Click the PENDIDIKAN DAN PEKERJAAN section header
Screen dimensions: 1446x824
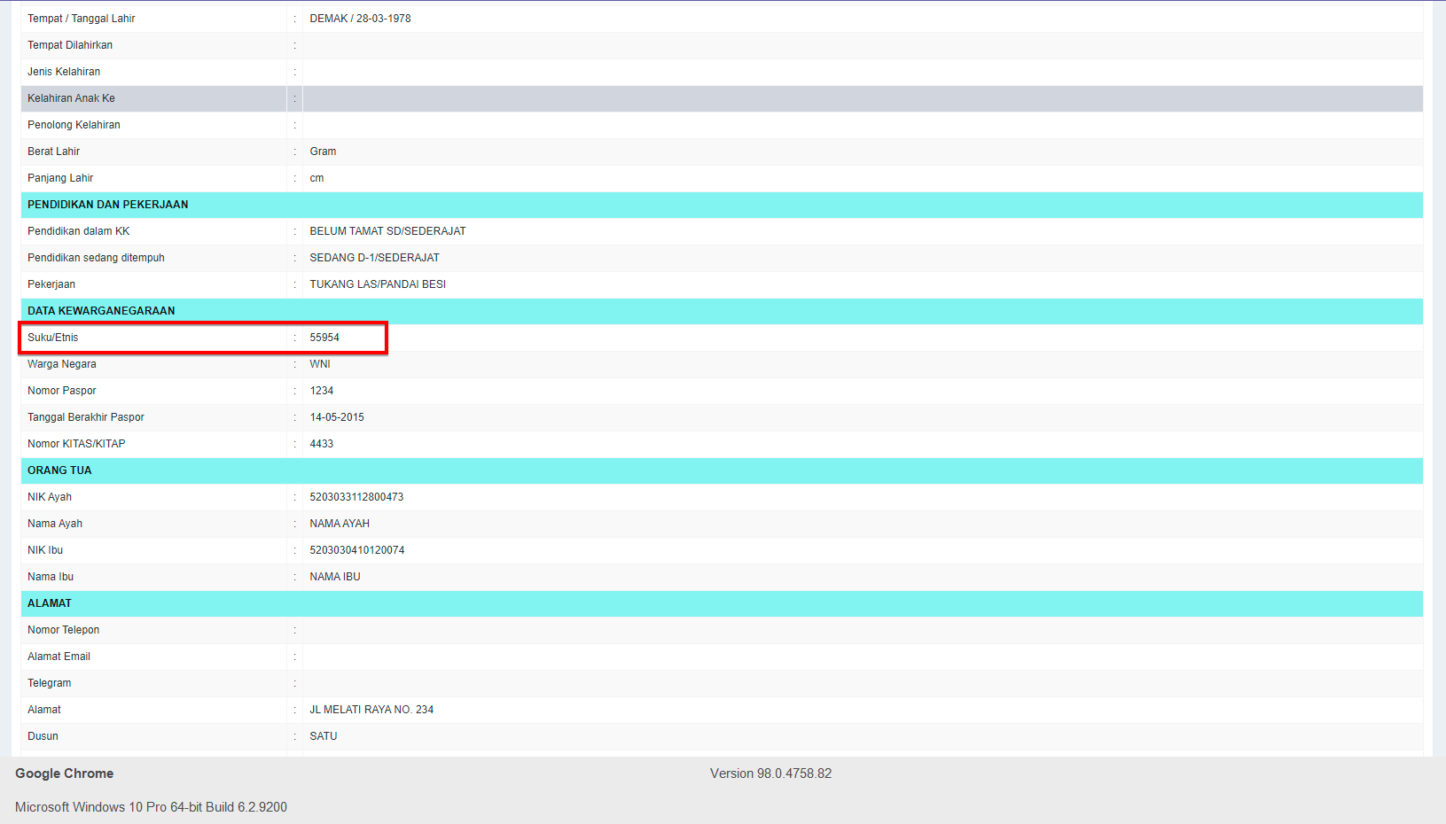[107, 205]
